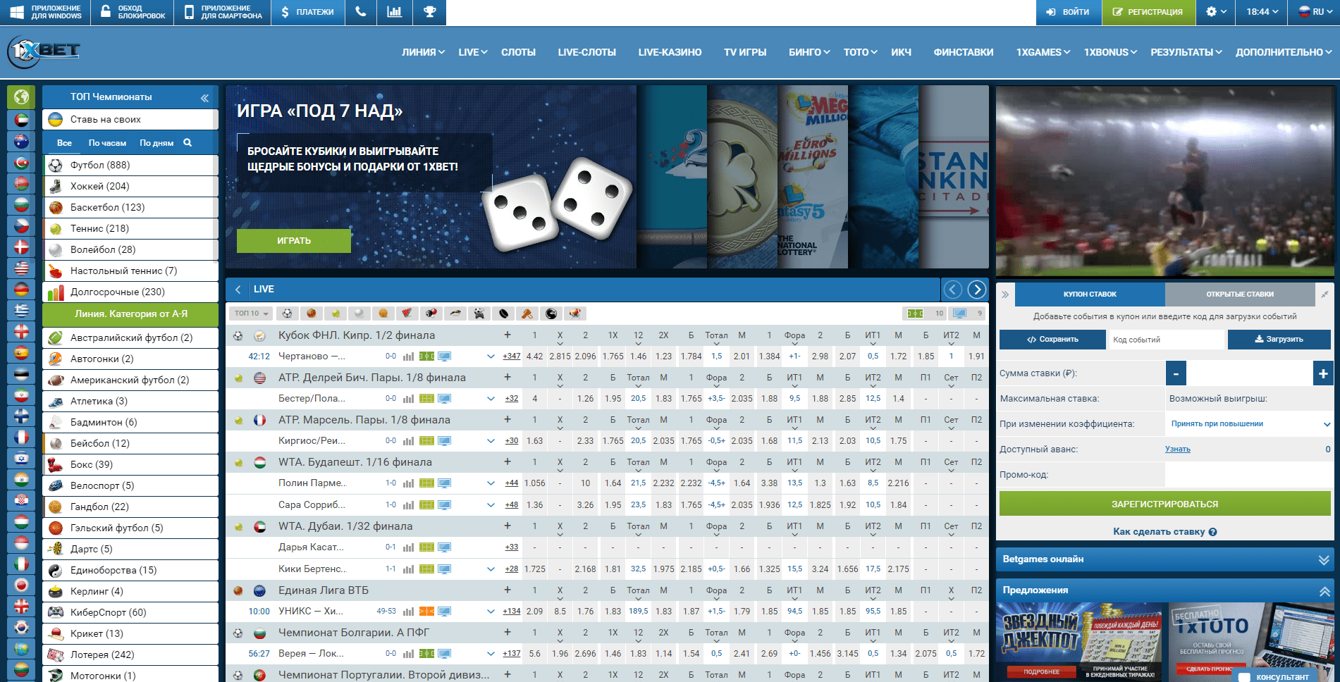
Task: Filter live events by hockey puck icon
Action: tap(503, 314)
